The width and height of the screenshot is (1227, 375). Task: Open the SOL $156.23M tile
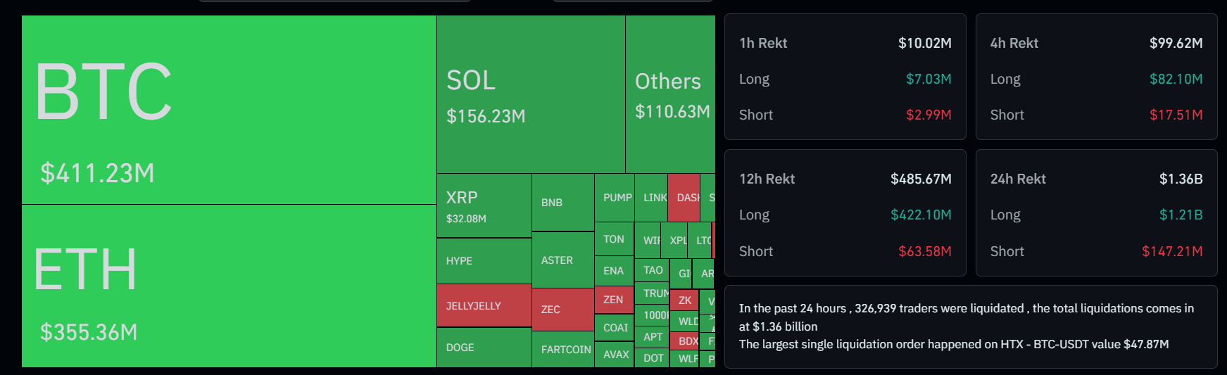pyautogui.click(x=531, y=94)
